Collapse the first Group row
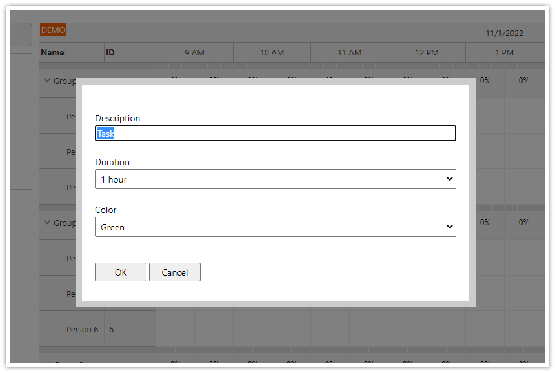 pyautogui.click(x=47, y=81)
